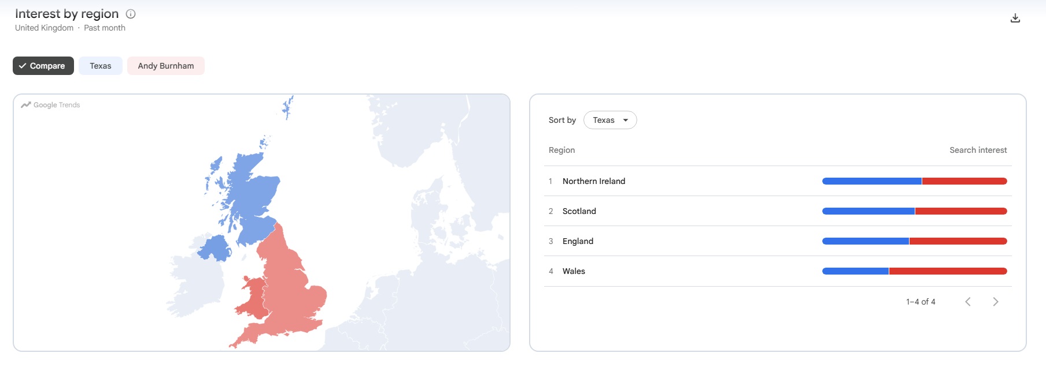Click the 1–4 of 4 pagination text

pyautogui.click(x=921, y=302)
